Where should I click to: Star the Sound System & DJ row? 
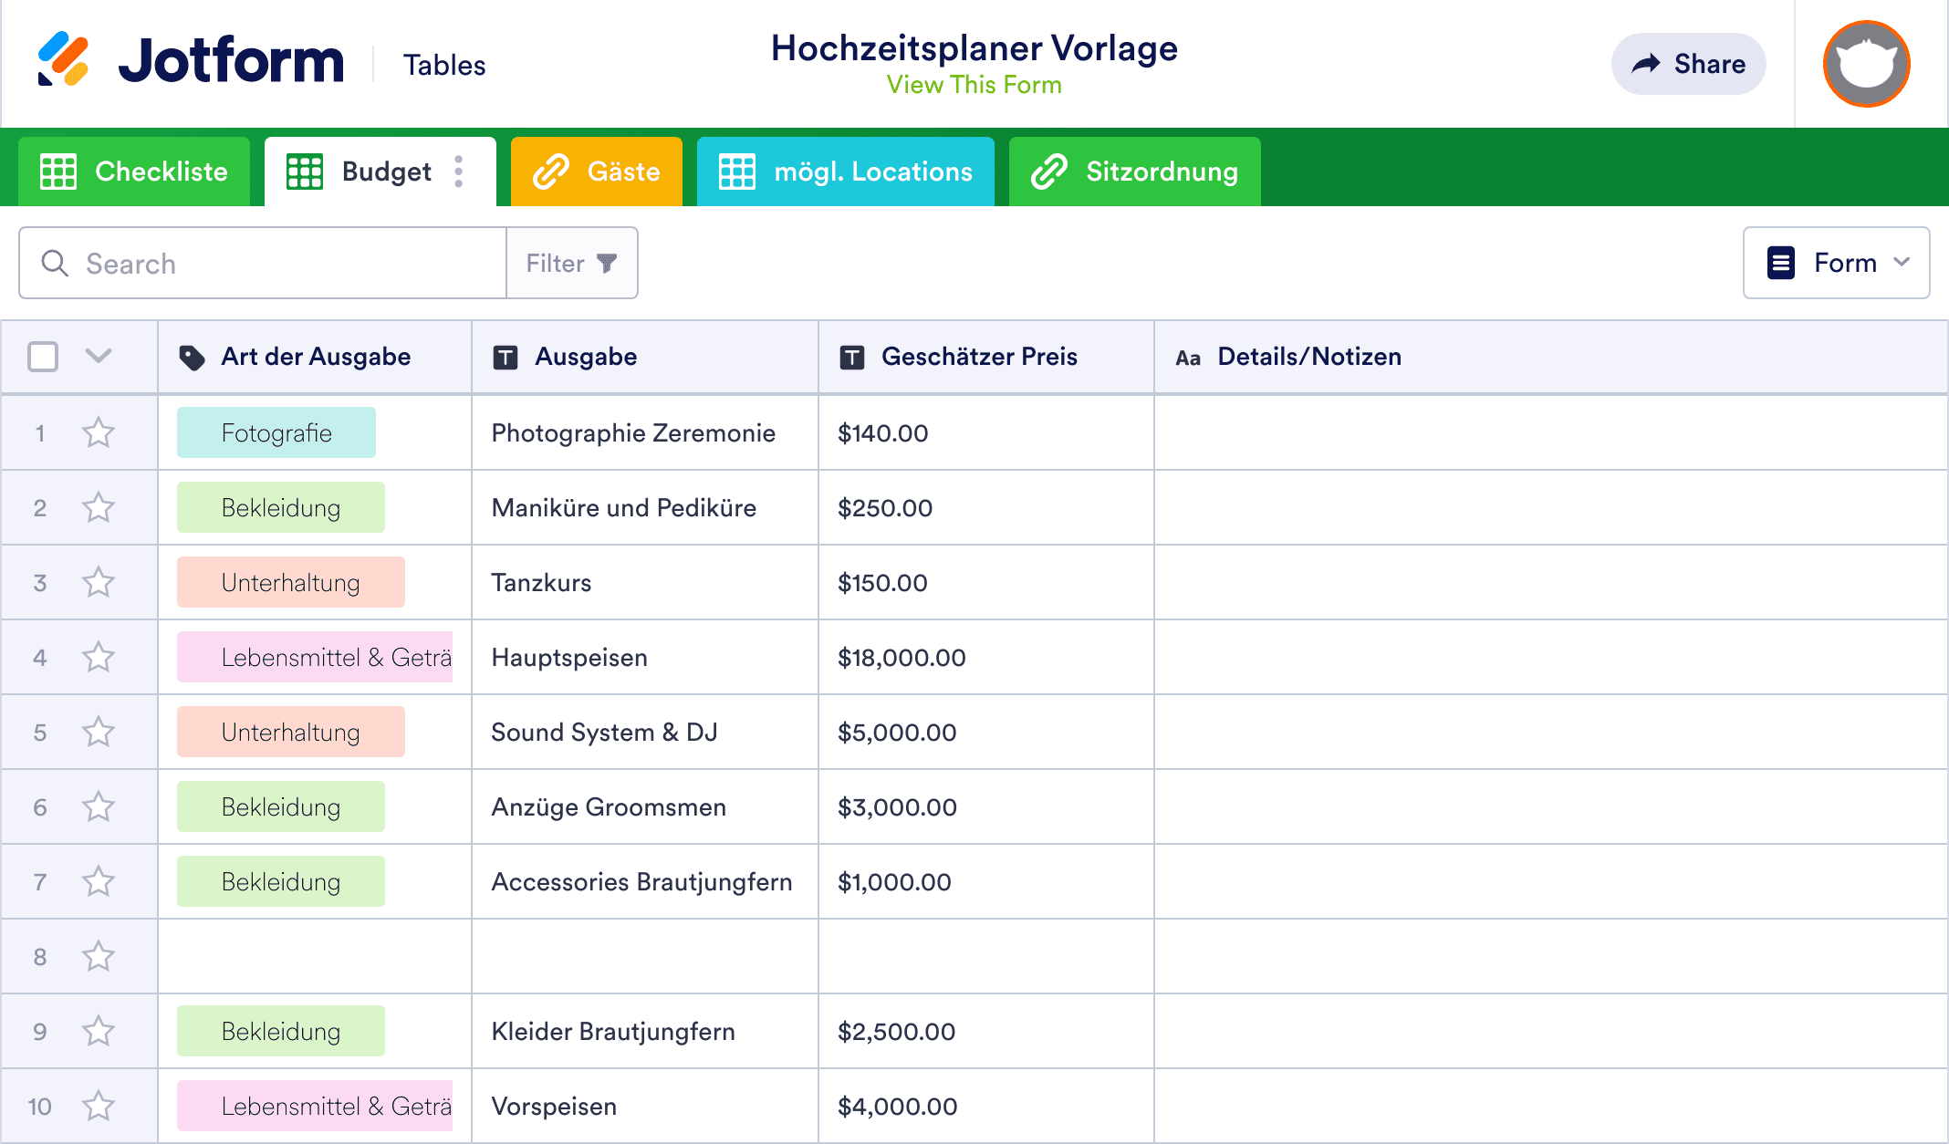point(99,731)
